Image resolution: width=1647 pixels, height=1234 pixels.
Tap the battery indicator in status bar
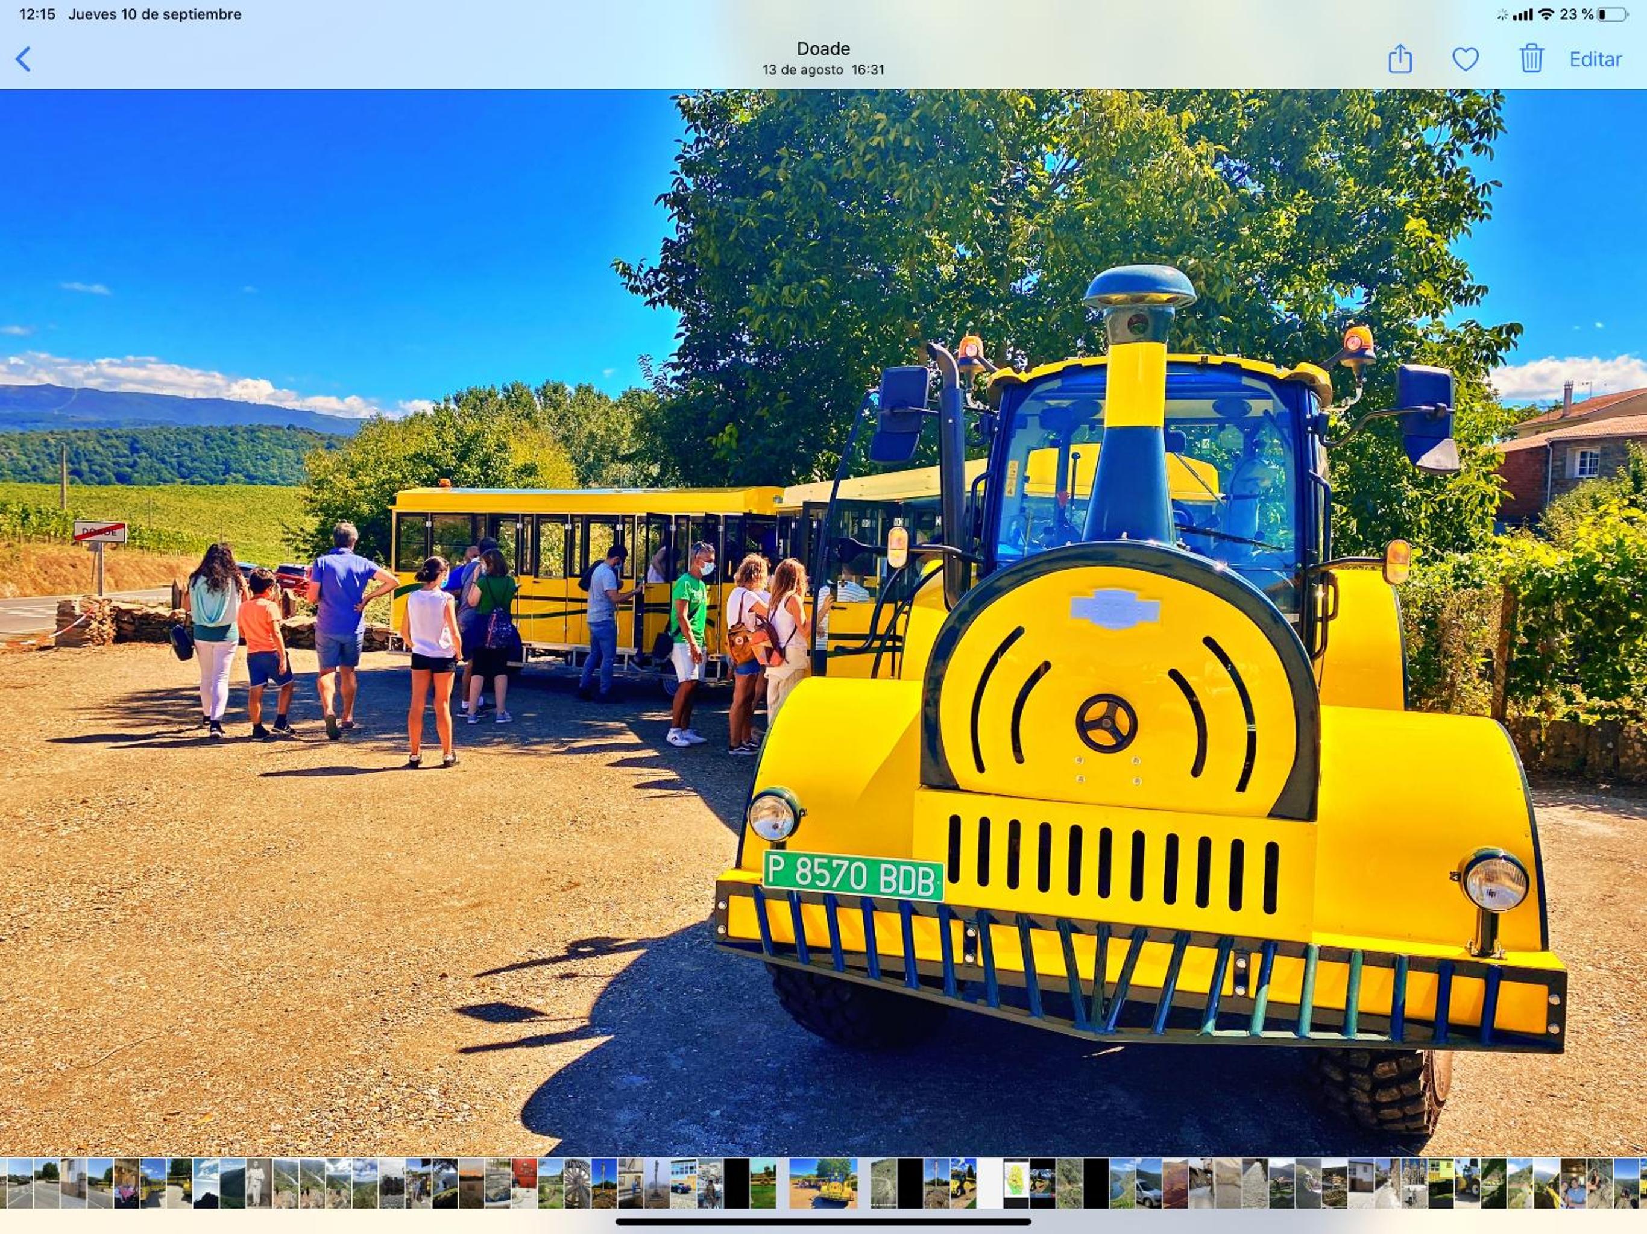coord(1612,14)
